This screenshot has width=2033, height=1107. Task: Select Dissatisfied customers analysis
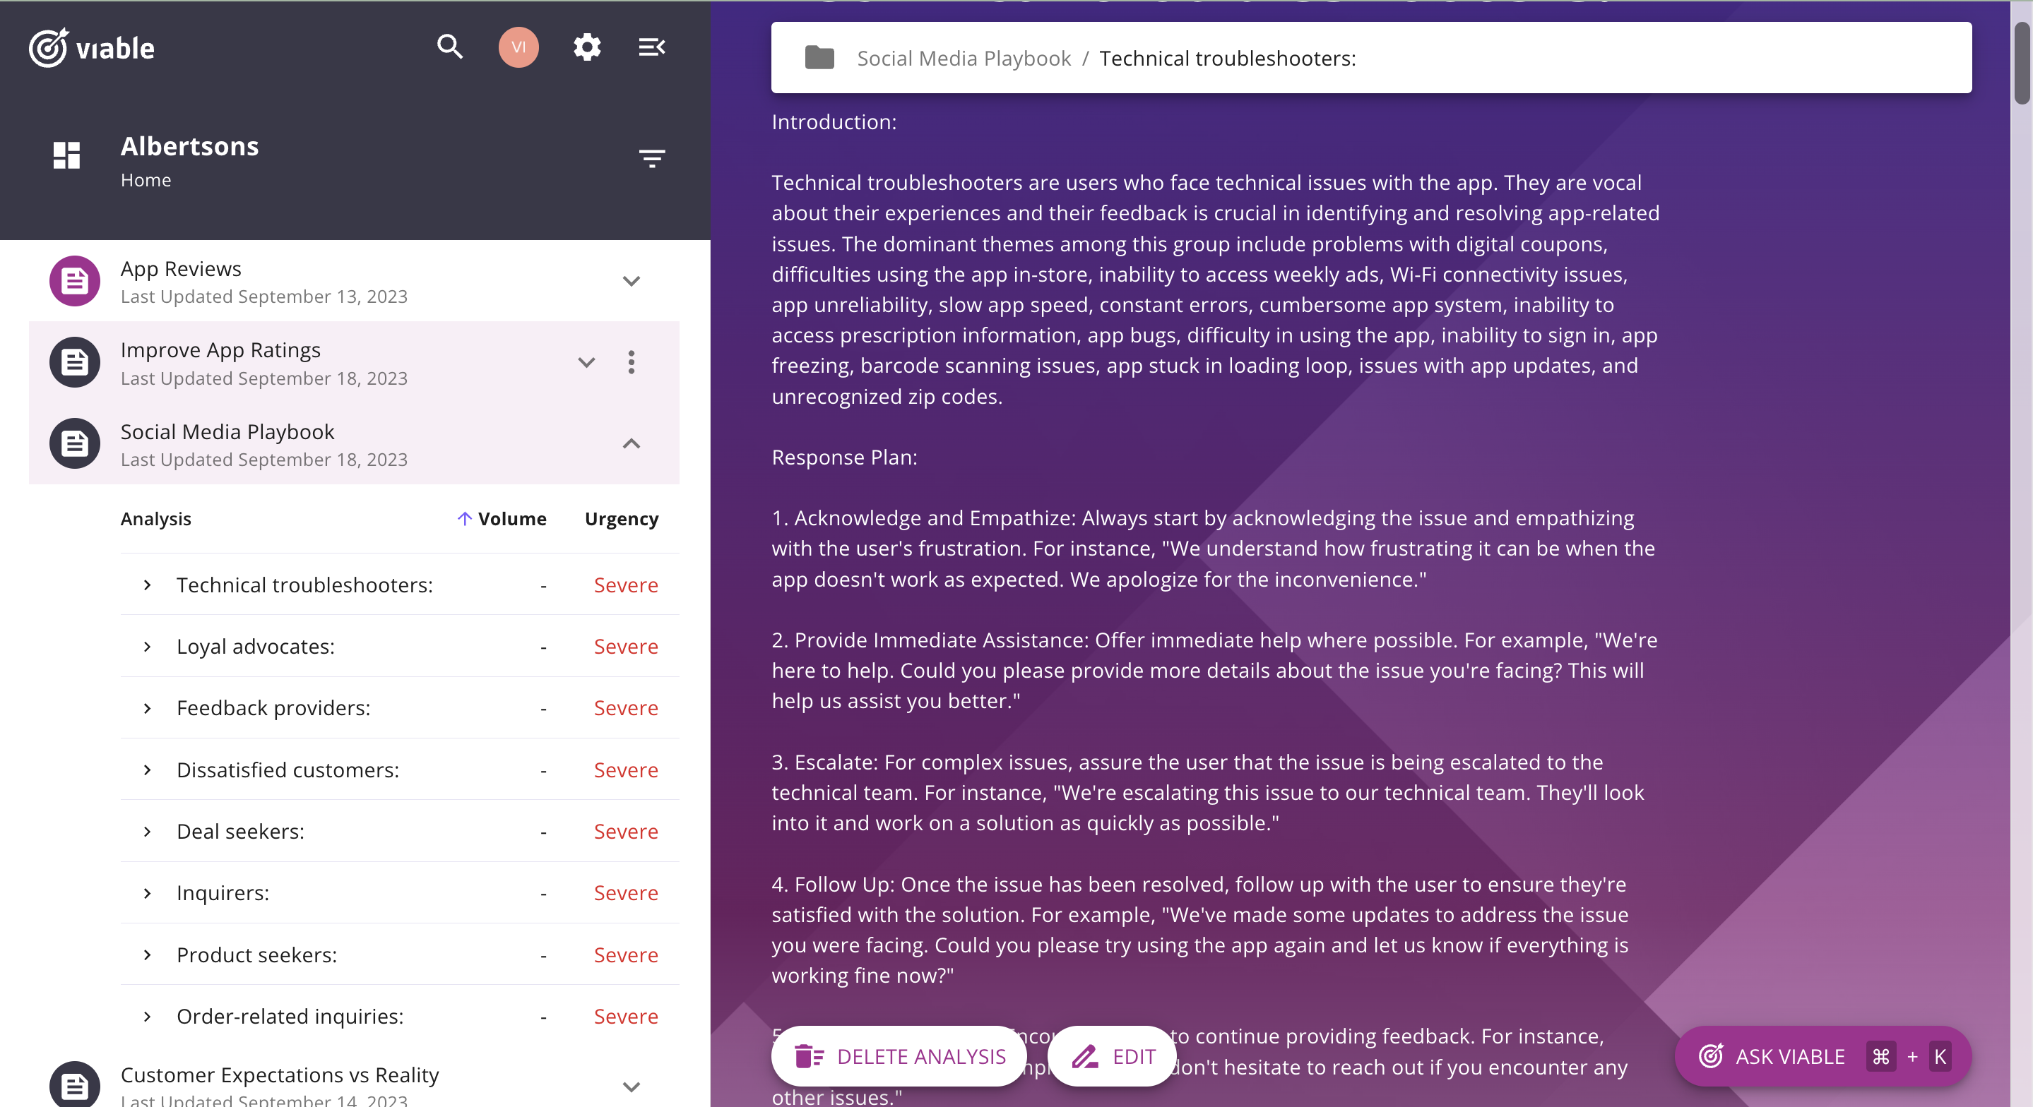[x=288, y=770]
